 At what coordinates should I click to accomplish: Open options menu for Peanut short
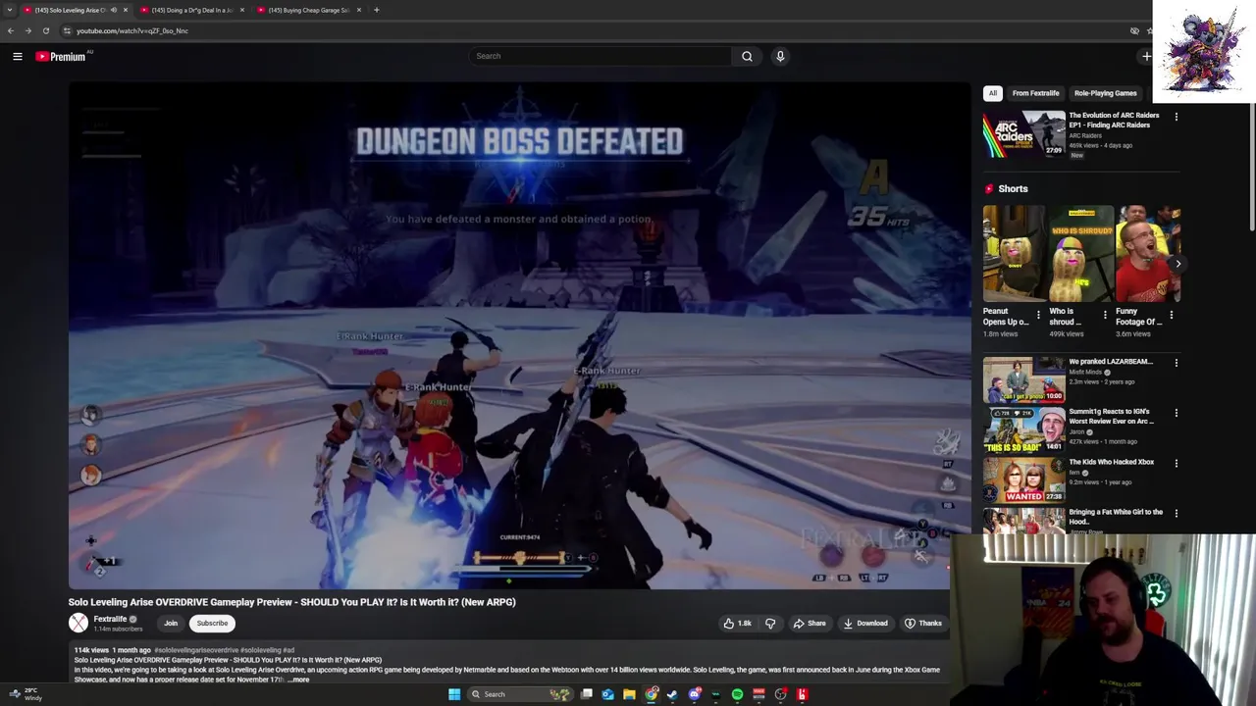1038,316
